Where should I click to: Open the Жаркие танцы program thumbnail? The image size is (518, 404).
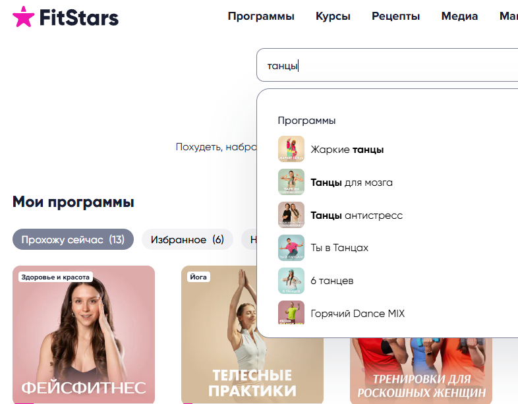(x=291, y=149)
